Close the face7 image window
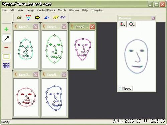 [x=36, y=27]
